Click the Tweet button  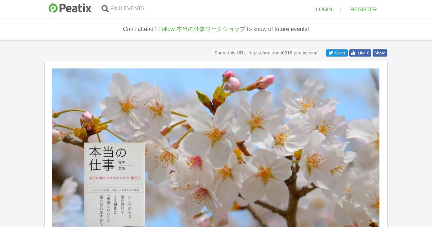coord(337,53)
